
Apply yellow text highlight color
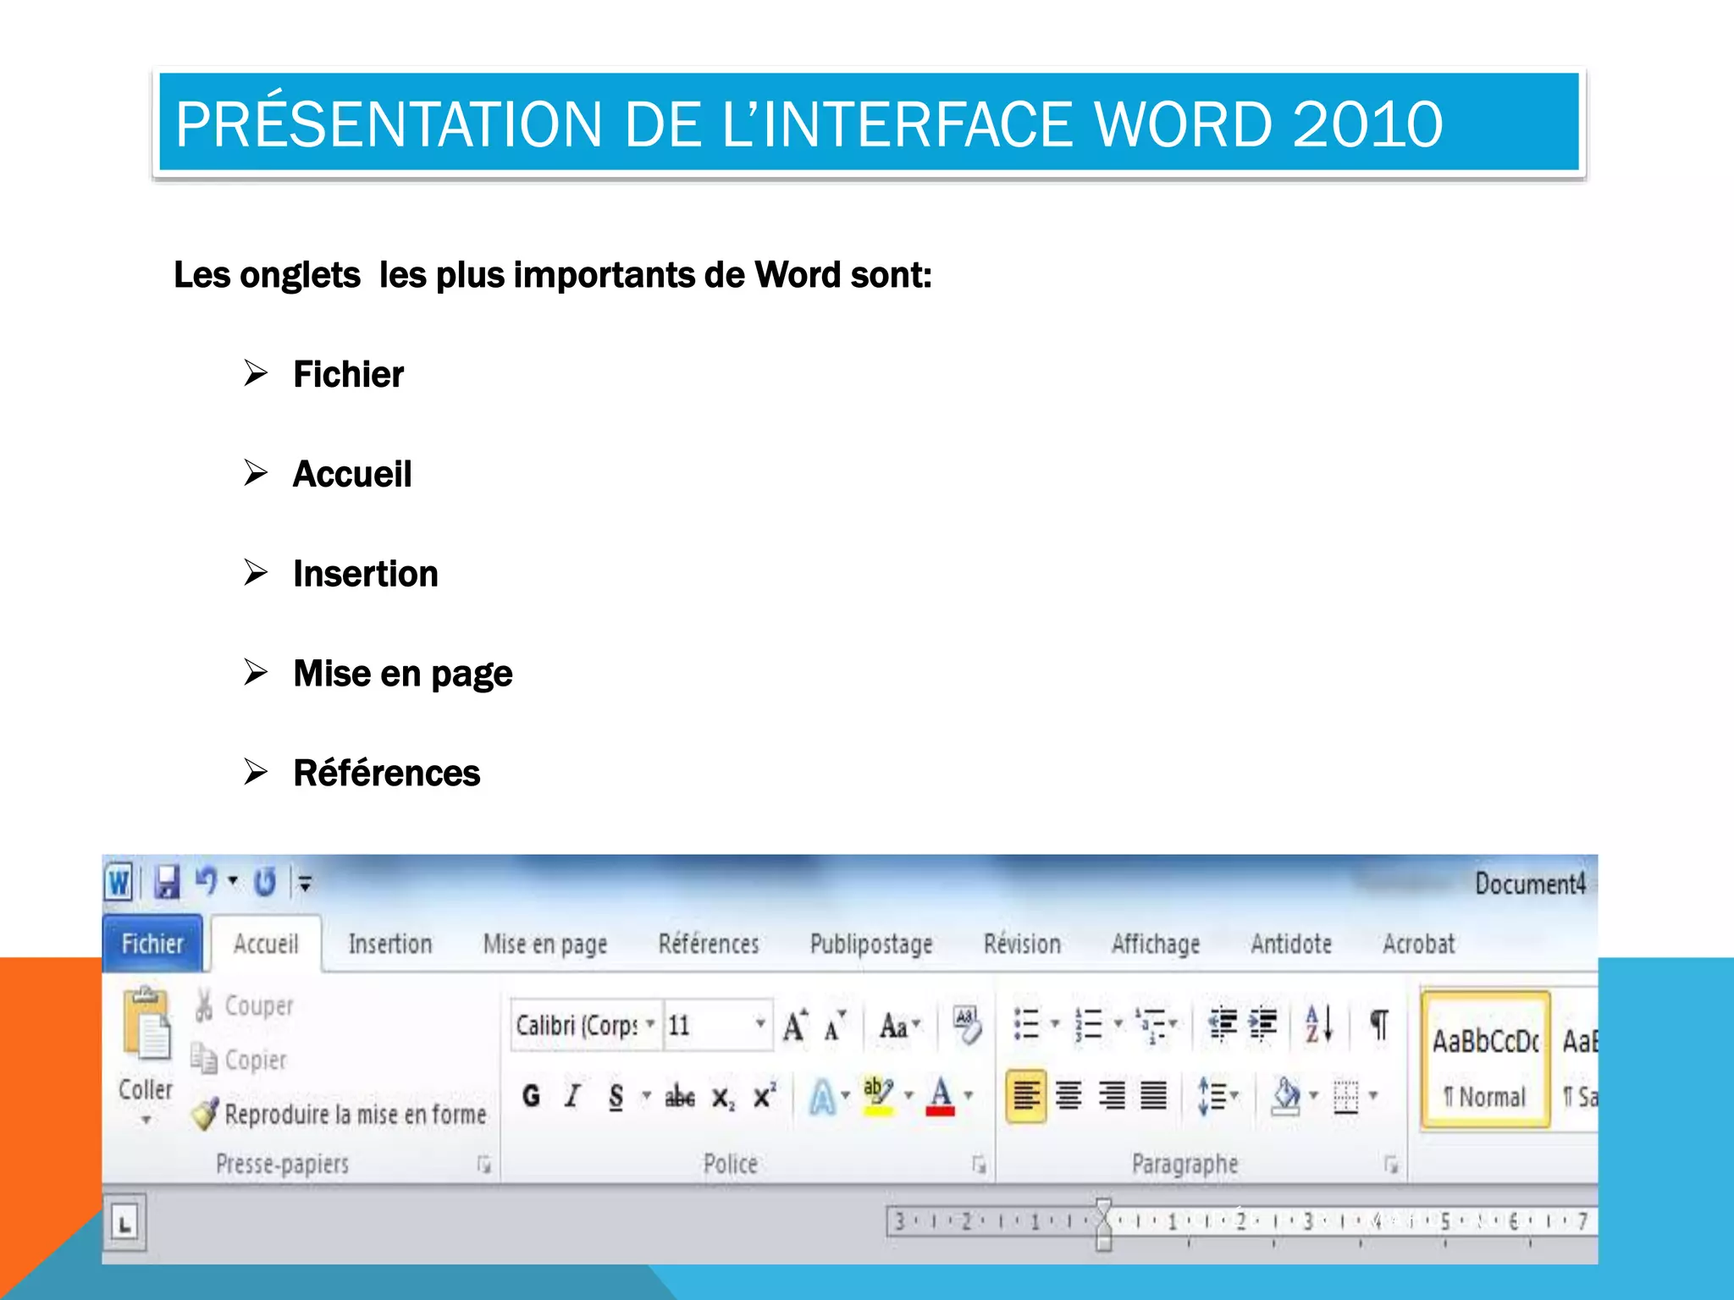[878, 1096]
